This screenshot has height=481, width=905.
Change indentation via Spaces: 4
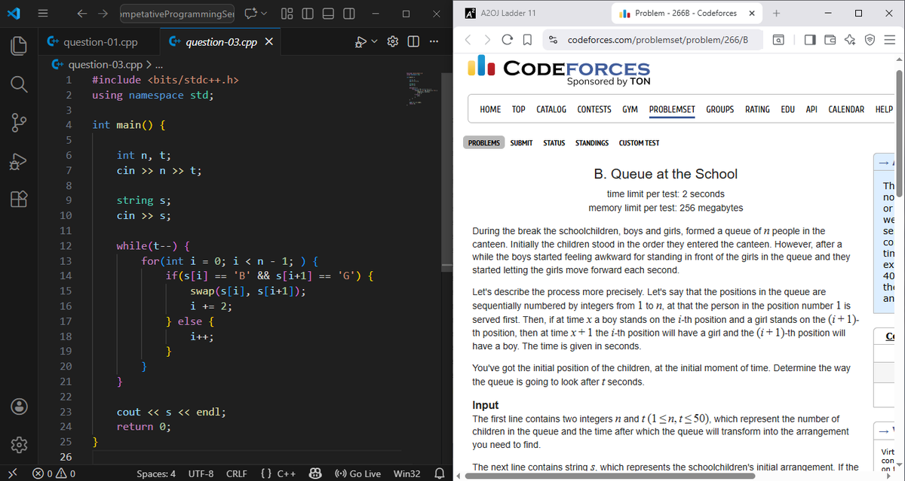pos(156,473)
